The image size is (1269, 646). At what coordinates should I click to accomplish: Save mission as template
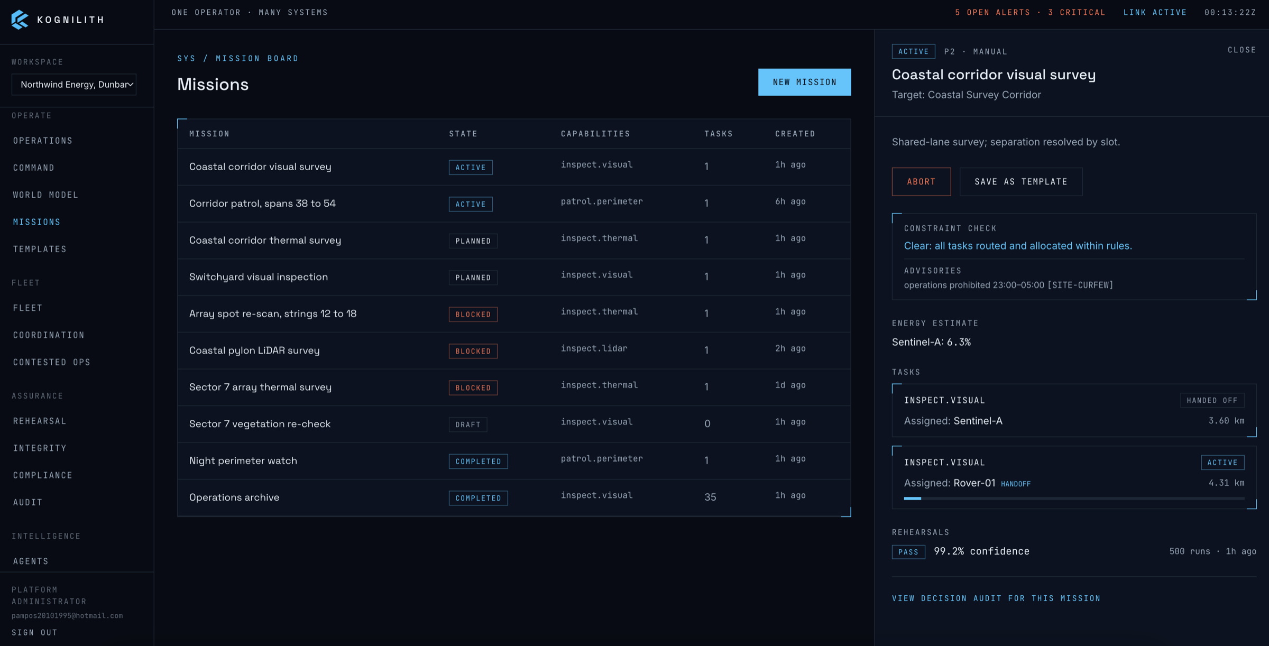[x=1020, y=181]
